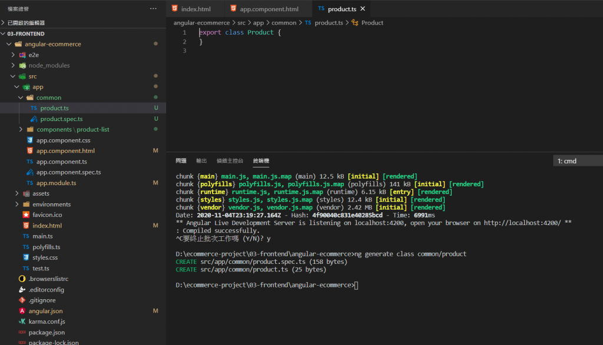Switch to the app.component.html editor tab
This screenshot has width=603, height=345.
click(x=269, y=9)
